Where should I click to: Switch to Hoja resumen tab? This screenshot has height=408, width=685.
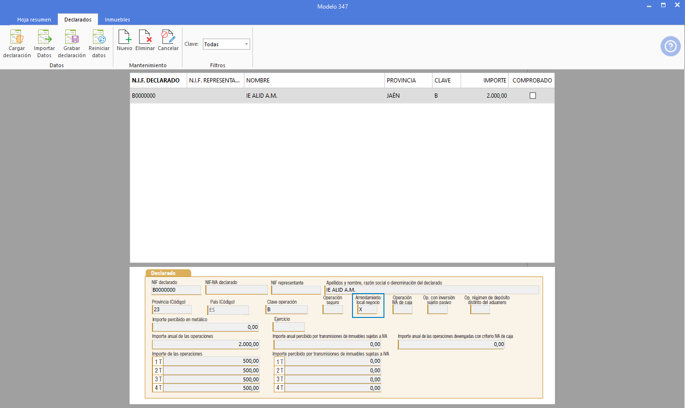[34, 20]
